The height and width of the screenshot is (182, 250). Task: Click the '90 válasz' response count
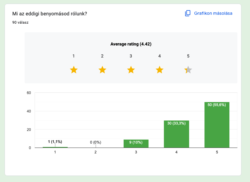point(21,22)
